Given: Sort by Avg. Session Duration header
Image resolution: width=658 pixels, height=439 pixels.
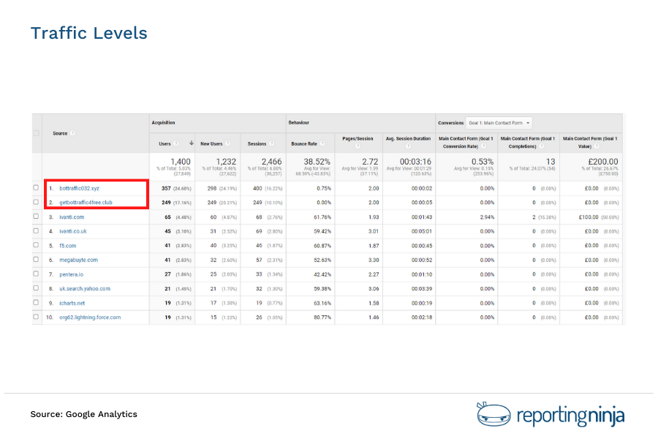Looking at the screenshot, I should [408, 138].
